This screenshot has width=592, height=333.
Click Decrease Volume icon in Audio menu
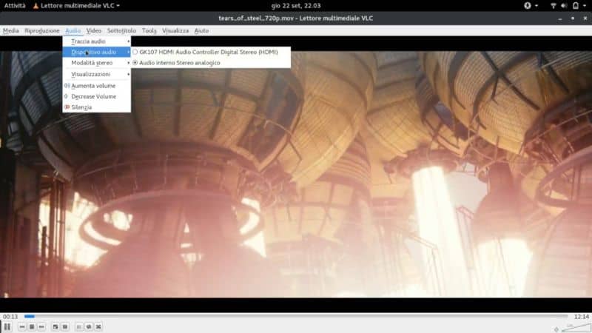point(67,96)
